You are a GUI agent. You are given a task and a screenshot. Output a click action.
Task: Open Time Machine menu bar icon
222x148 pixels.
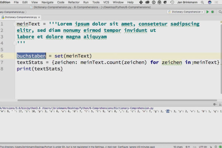tap(172, 2)
